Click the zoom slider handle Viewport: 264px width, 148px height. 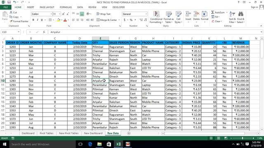click(x=243, y=138)
